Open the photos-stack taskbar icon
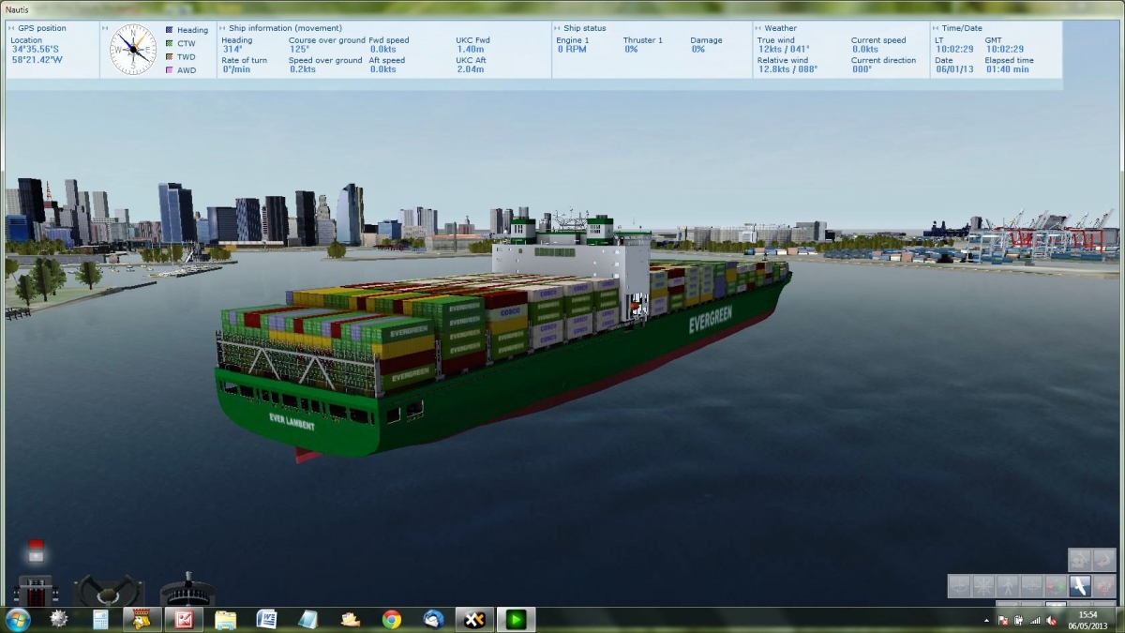The height and width of the screenshot is (633, 1125). coord(351,619)
